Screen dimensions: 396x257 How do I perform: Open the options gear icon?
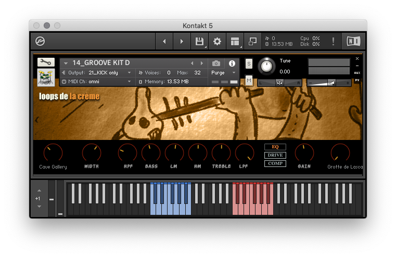click(217, 41)
